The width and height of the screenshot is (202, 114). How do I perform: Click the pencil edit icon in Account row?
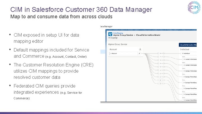(139, 53)
